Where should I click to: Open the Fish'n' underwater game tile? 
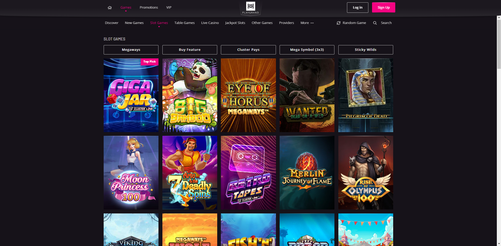tap(248, 230)
